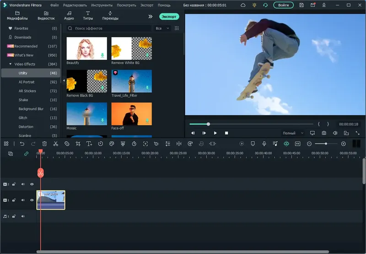Click the undo arrow in timeline toolbar

click(22, 143)
